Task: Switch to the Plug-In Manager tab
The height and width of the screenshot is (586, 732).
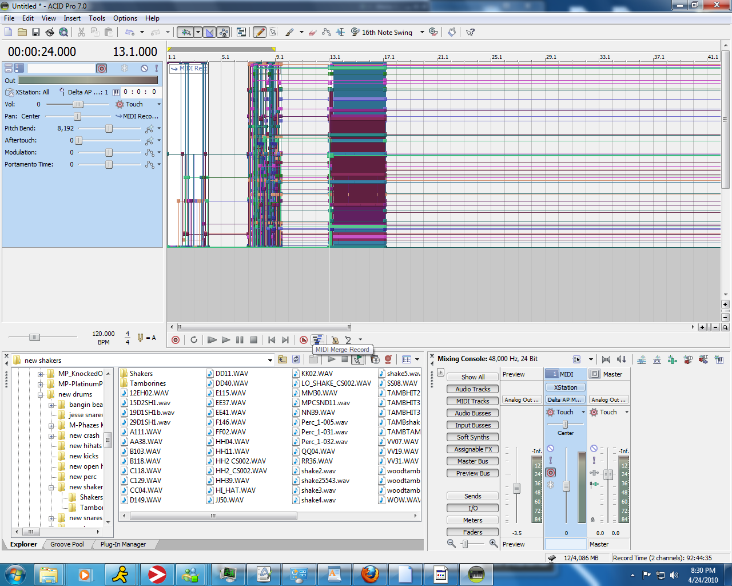Action: tap(123, 544)
